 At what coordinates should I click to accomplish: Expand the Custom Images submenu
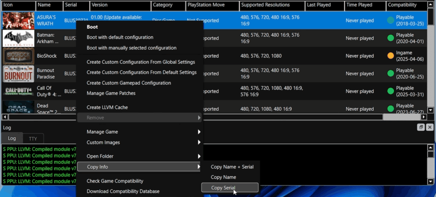[x=139, y=142]
